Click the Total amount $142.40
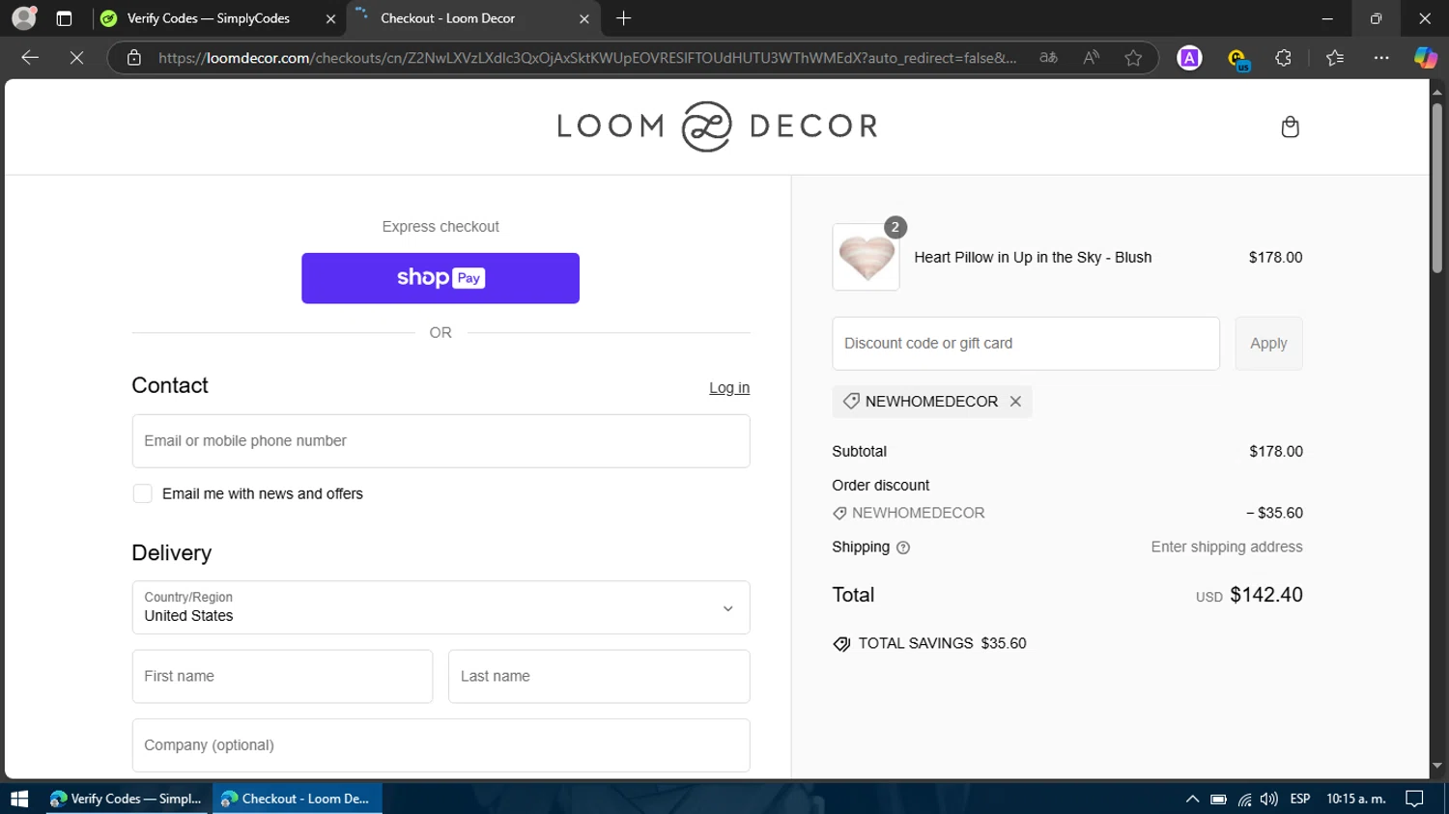Image resolution: width=1449 pixels, height=814 pixels. coord(1265,595)
